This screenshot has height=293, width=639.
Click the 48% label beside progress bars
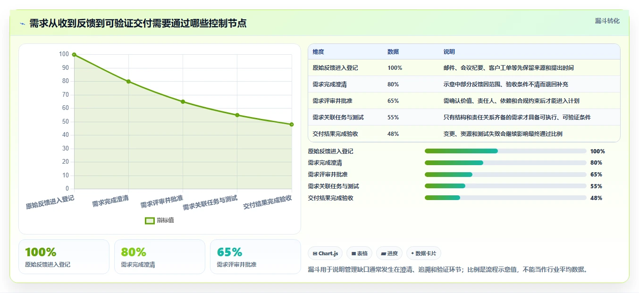point(596,198)
